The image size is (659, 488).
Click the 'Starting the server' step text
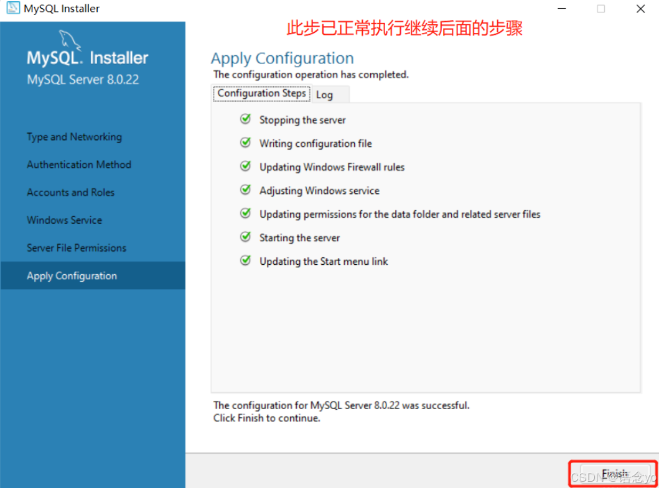(300, 237)
